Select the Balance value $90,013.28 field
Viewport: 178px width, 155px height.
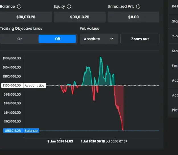coord(26,17)
